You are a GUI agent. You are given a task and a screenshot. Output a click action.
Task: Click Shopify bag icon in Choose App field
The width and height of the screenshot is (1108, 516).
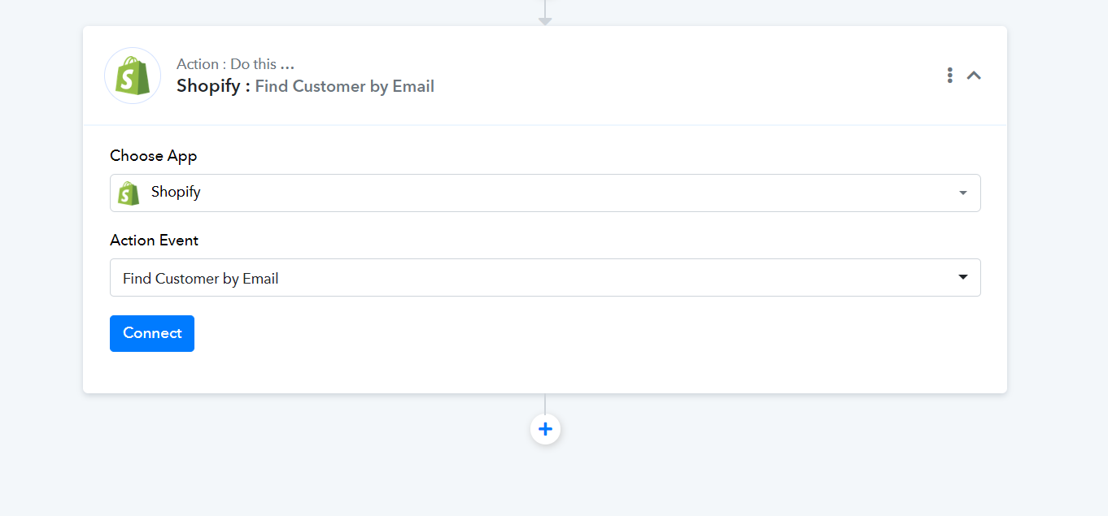(129, 193)
